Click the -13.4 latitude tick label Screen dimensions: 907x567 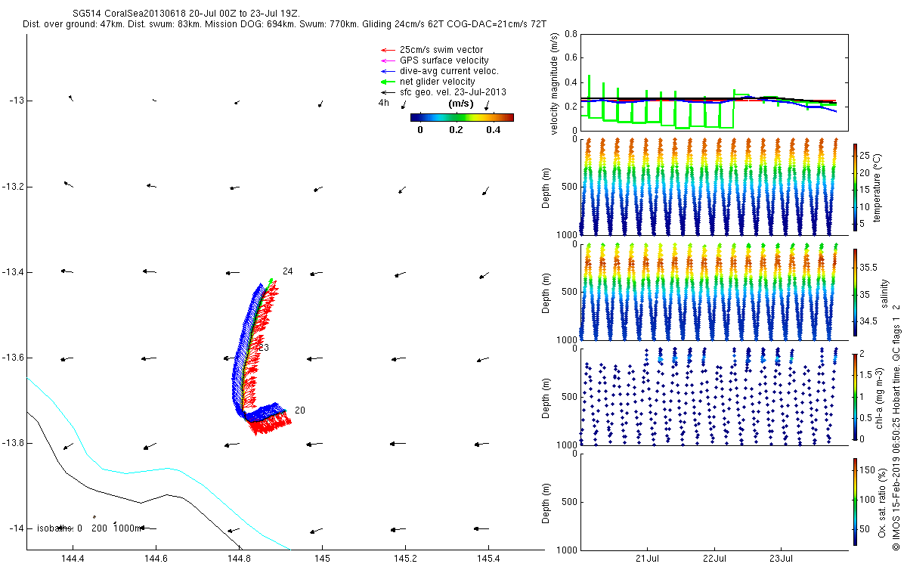(x=13, y=271)
